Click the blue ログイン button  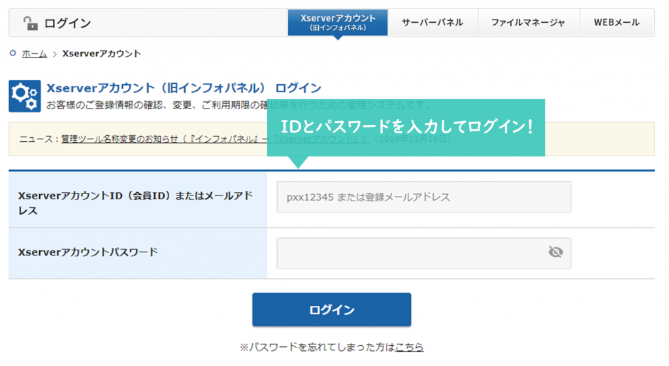[x=331, y=310]
